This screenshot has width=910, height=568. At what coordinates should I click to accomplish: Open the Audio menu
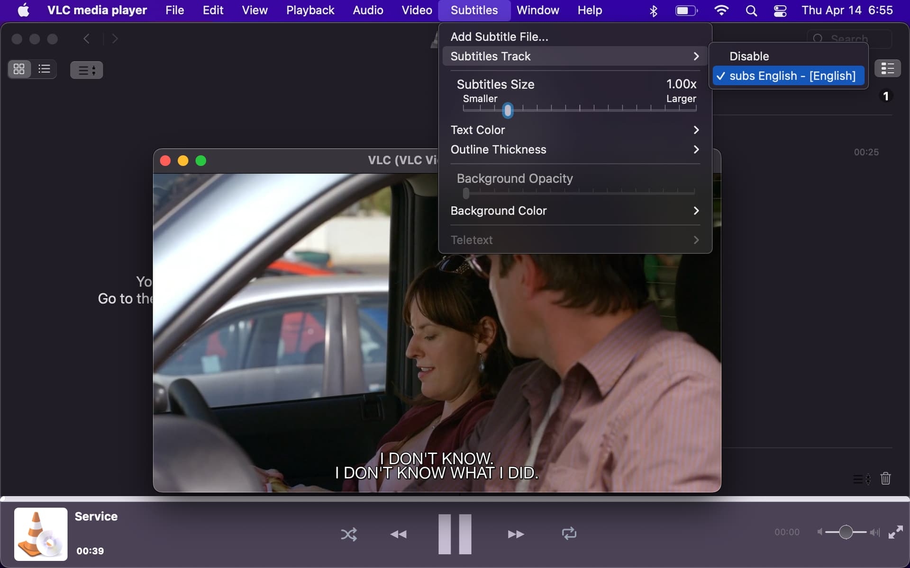[368, 10]
